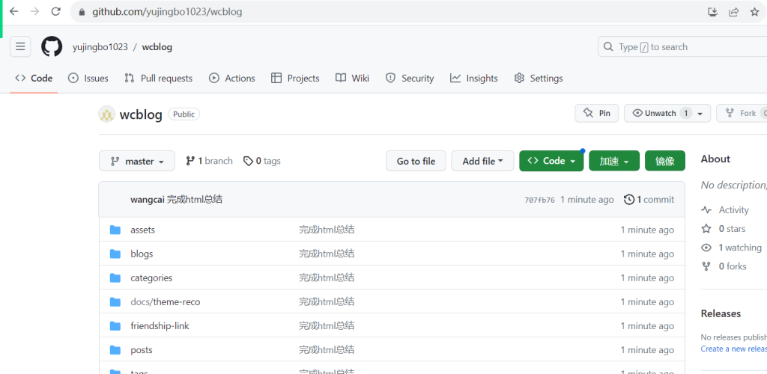Click the friendship-link folder icon

[115, 325]
